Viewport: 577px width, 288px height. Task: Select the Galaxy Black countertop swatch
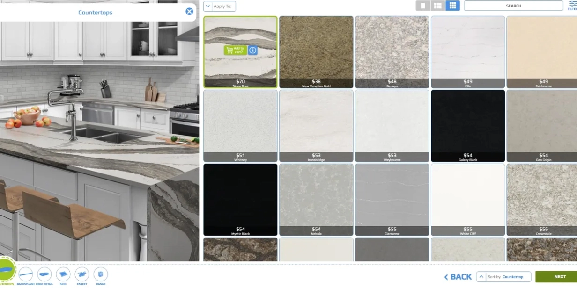click(x=468, y=126)
